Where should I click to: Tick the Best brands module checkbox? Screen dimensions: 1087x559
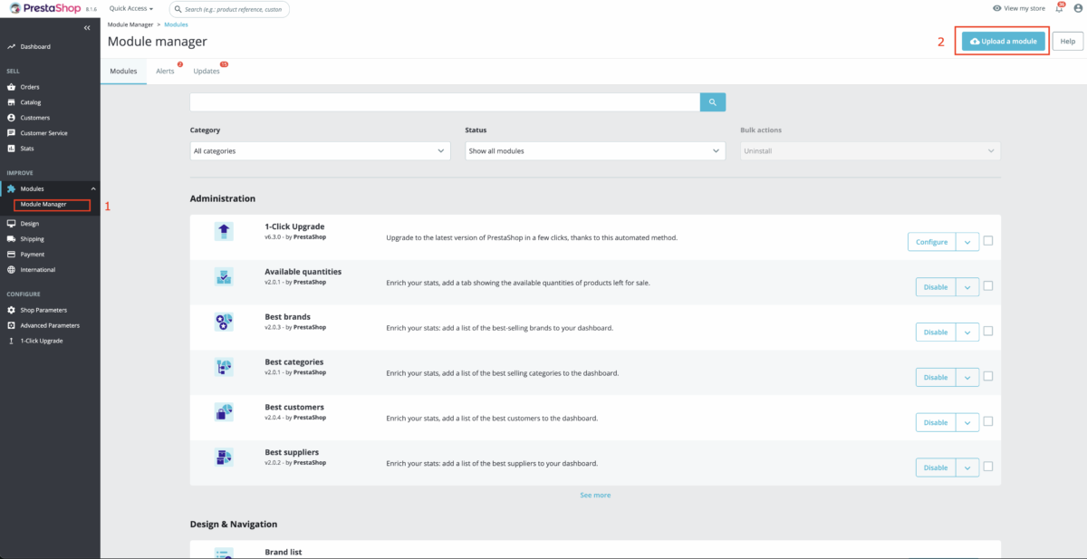coord(988,331)
